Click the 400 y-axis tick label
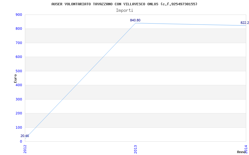The width and height of the screenshot is (249, 155). (x=19, y=85)
